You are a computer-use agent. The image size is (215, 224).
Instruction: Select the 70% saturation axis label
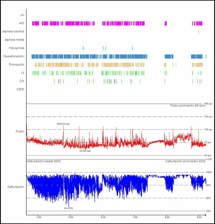208,211
